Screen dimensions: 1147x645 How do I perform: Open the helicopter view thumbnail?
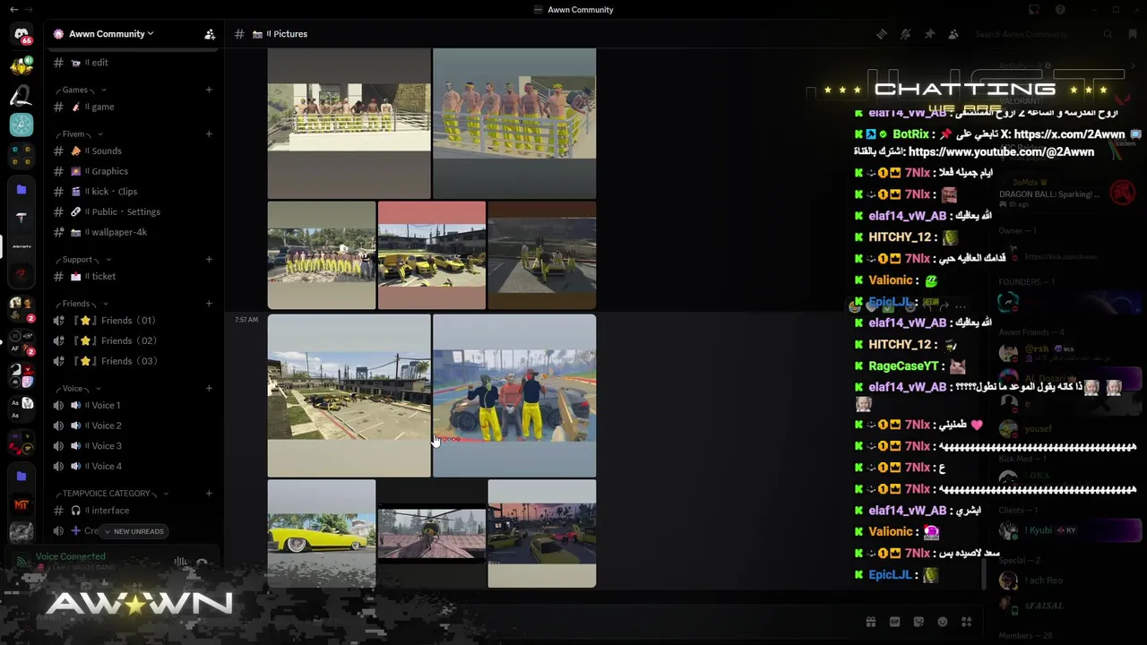(x=432, y=534)
